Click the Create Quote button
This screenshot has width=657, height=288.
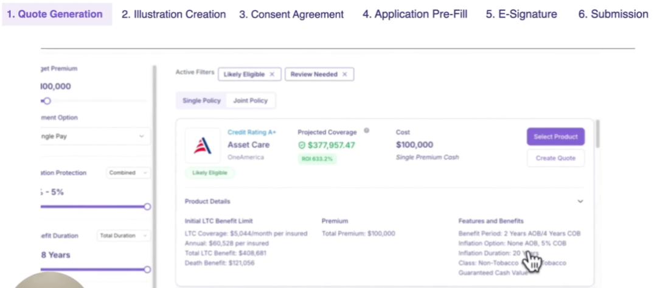(555, 158)
